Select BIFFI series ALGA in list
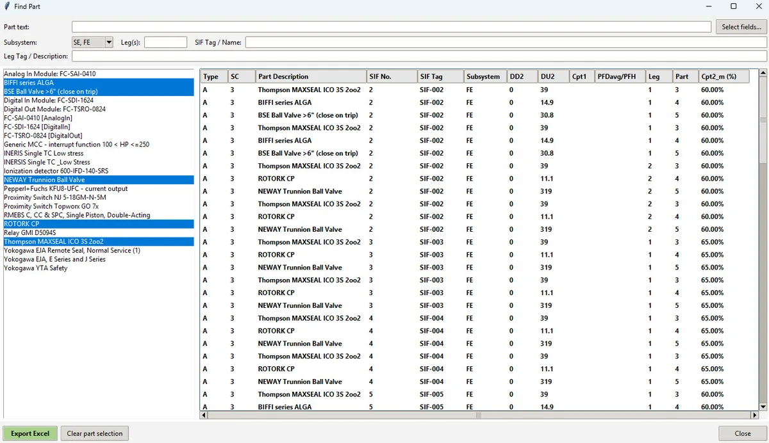The image size is (769, 443). coord(98,83)
